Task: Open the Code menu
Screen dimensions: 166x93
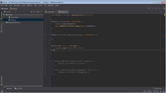Action: [x=23, y=5]
